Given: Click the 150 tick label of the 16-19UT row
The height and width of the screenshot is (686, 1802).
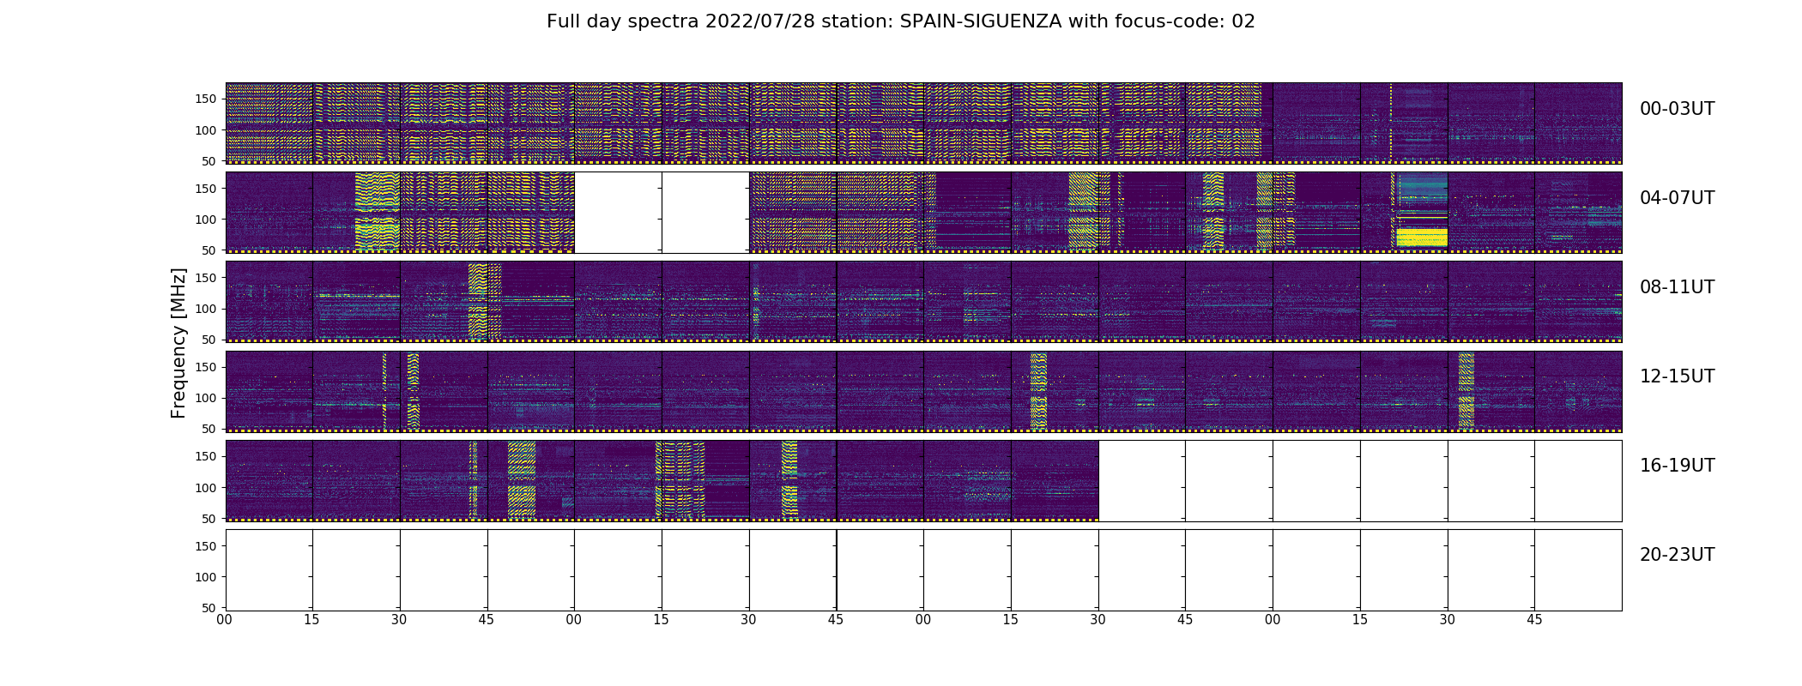Looking at the screenshot, I should (x=204, y=456).
